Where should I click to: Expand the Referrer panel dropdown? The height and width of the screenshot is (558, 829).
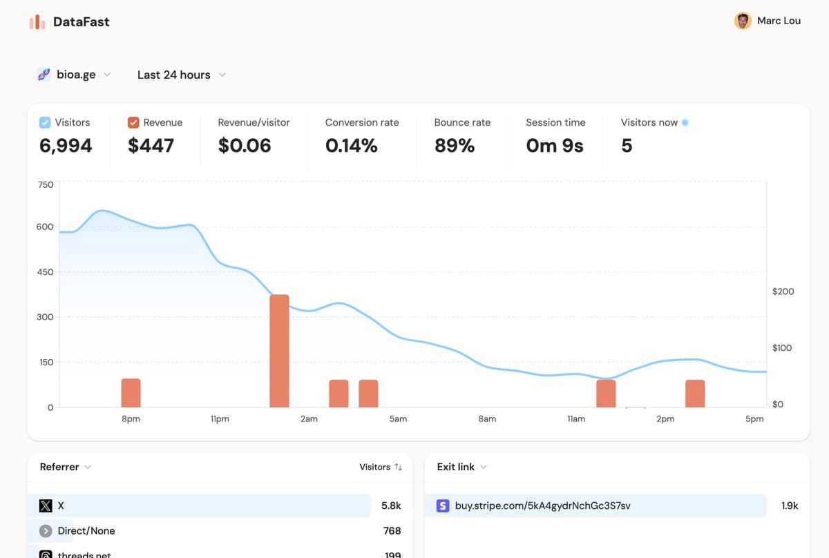[x=66, y=467]
